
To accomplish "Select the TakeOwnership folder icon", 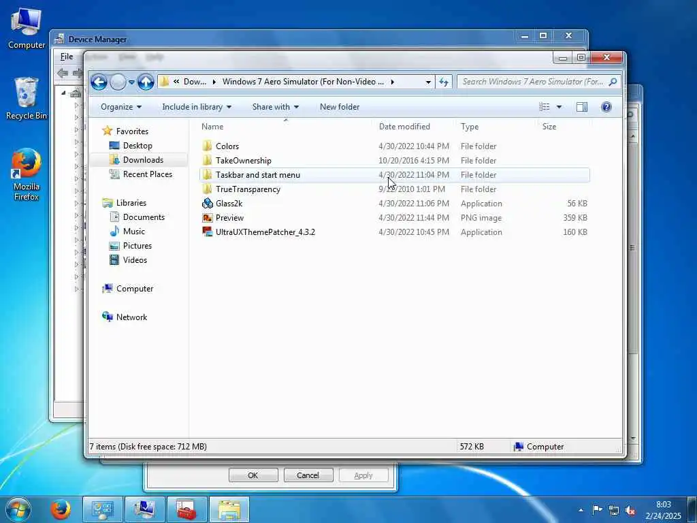I will pos(207,160).
